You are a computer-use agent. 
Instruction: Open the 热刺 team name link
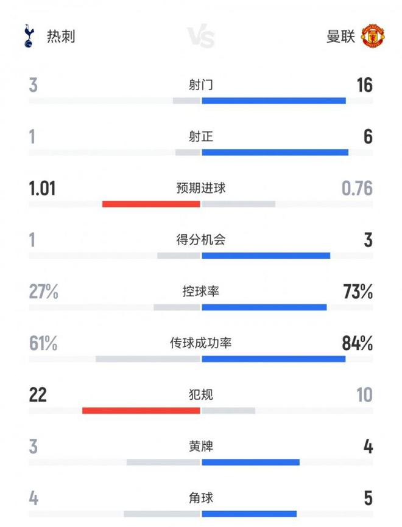coord(61,37)
